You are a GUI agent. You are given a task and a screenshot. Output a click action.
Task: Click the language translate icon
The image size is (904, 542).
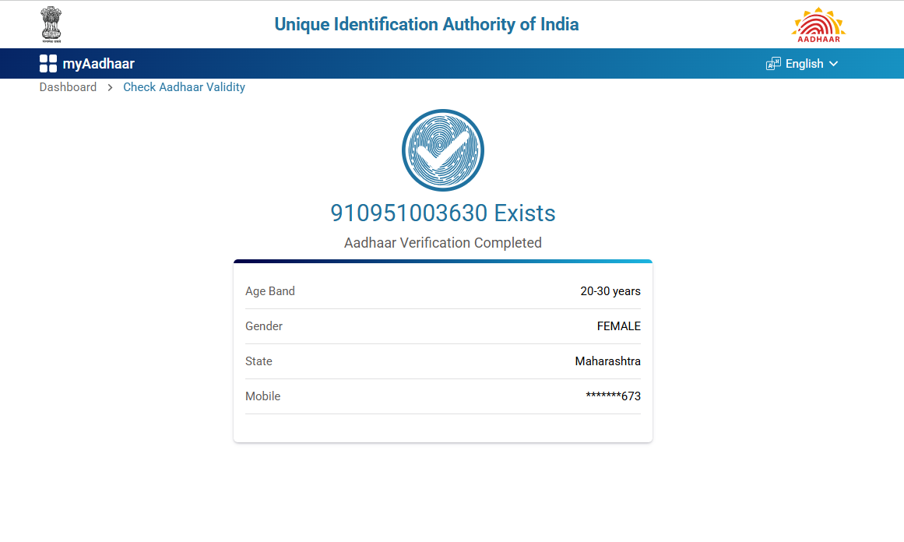pyautogui.click(x=773, y=64)
